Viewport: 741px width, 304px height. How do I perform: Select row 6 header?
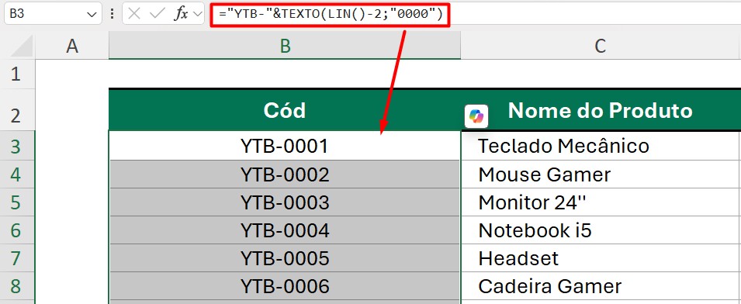tap(16, 230)
